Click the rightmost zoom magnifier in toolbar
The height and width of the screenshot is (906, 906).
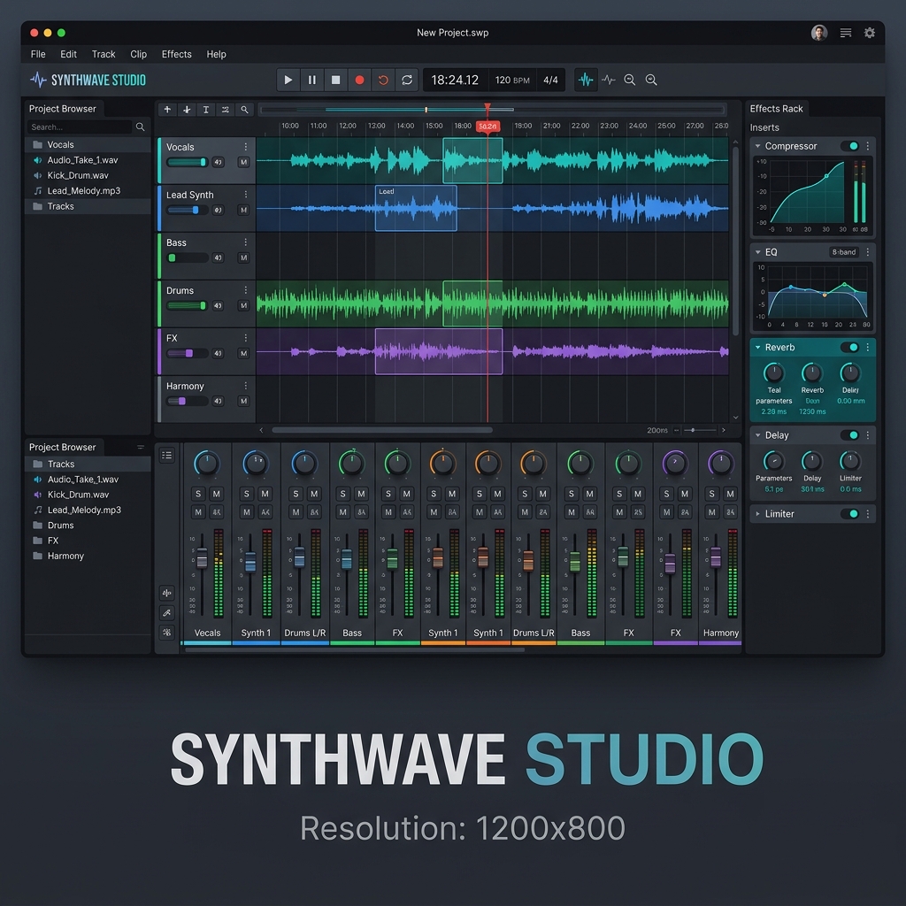click(651, 80)
